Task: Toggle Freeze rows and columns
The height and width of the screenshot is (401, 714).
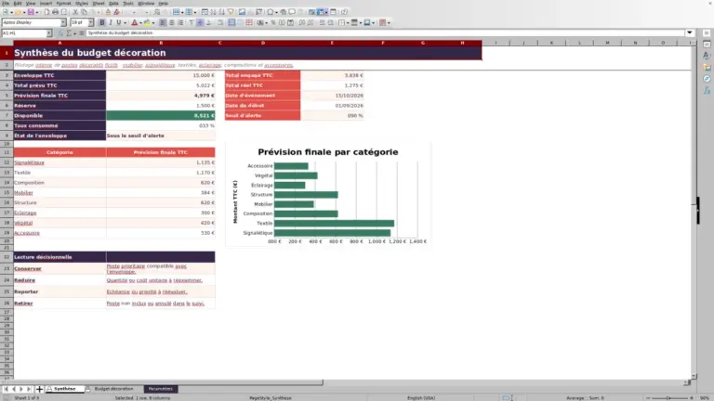Action: pos(322,12)
